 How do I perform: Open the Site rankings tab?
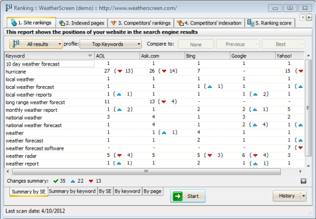(x=32, y=23)
